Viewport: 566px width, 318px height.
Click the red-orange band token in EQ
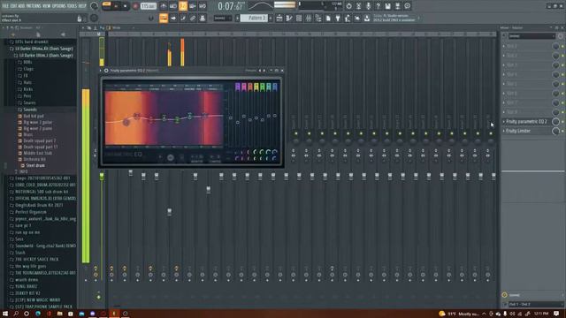pos(250,87)
